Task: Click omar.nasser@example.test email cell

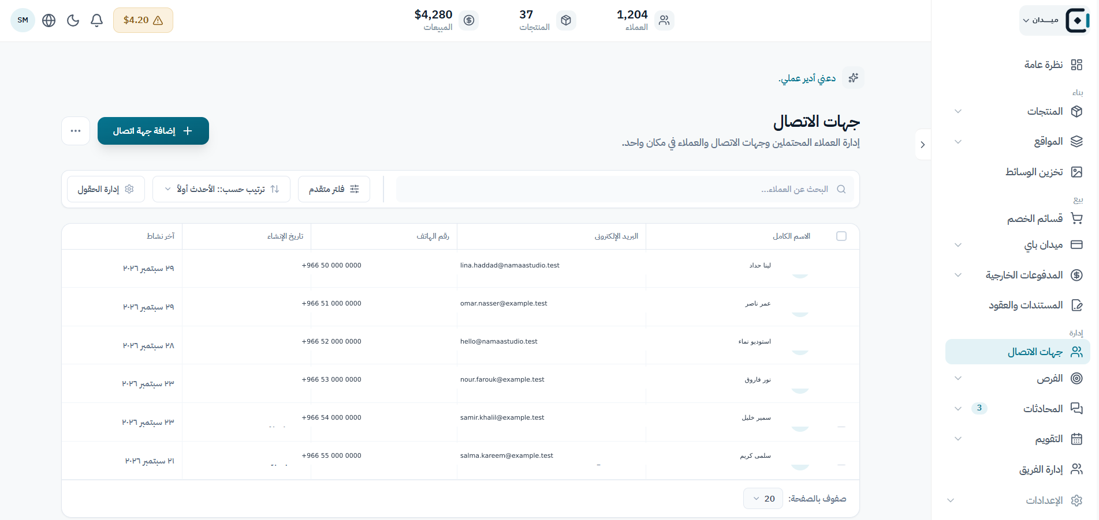Action: point(504,303)
